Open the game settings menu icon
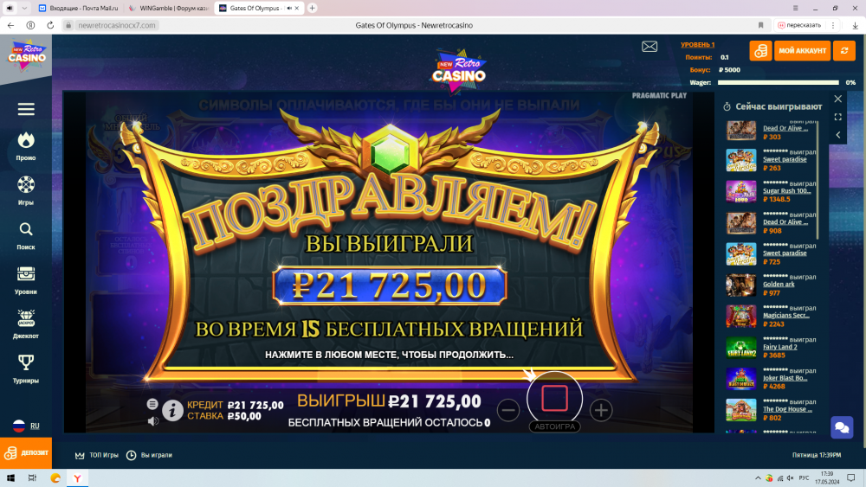This screenshot has width=866, height=487. (152, 404)
